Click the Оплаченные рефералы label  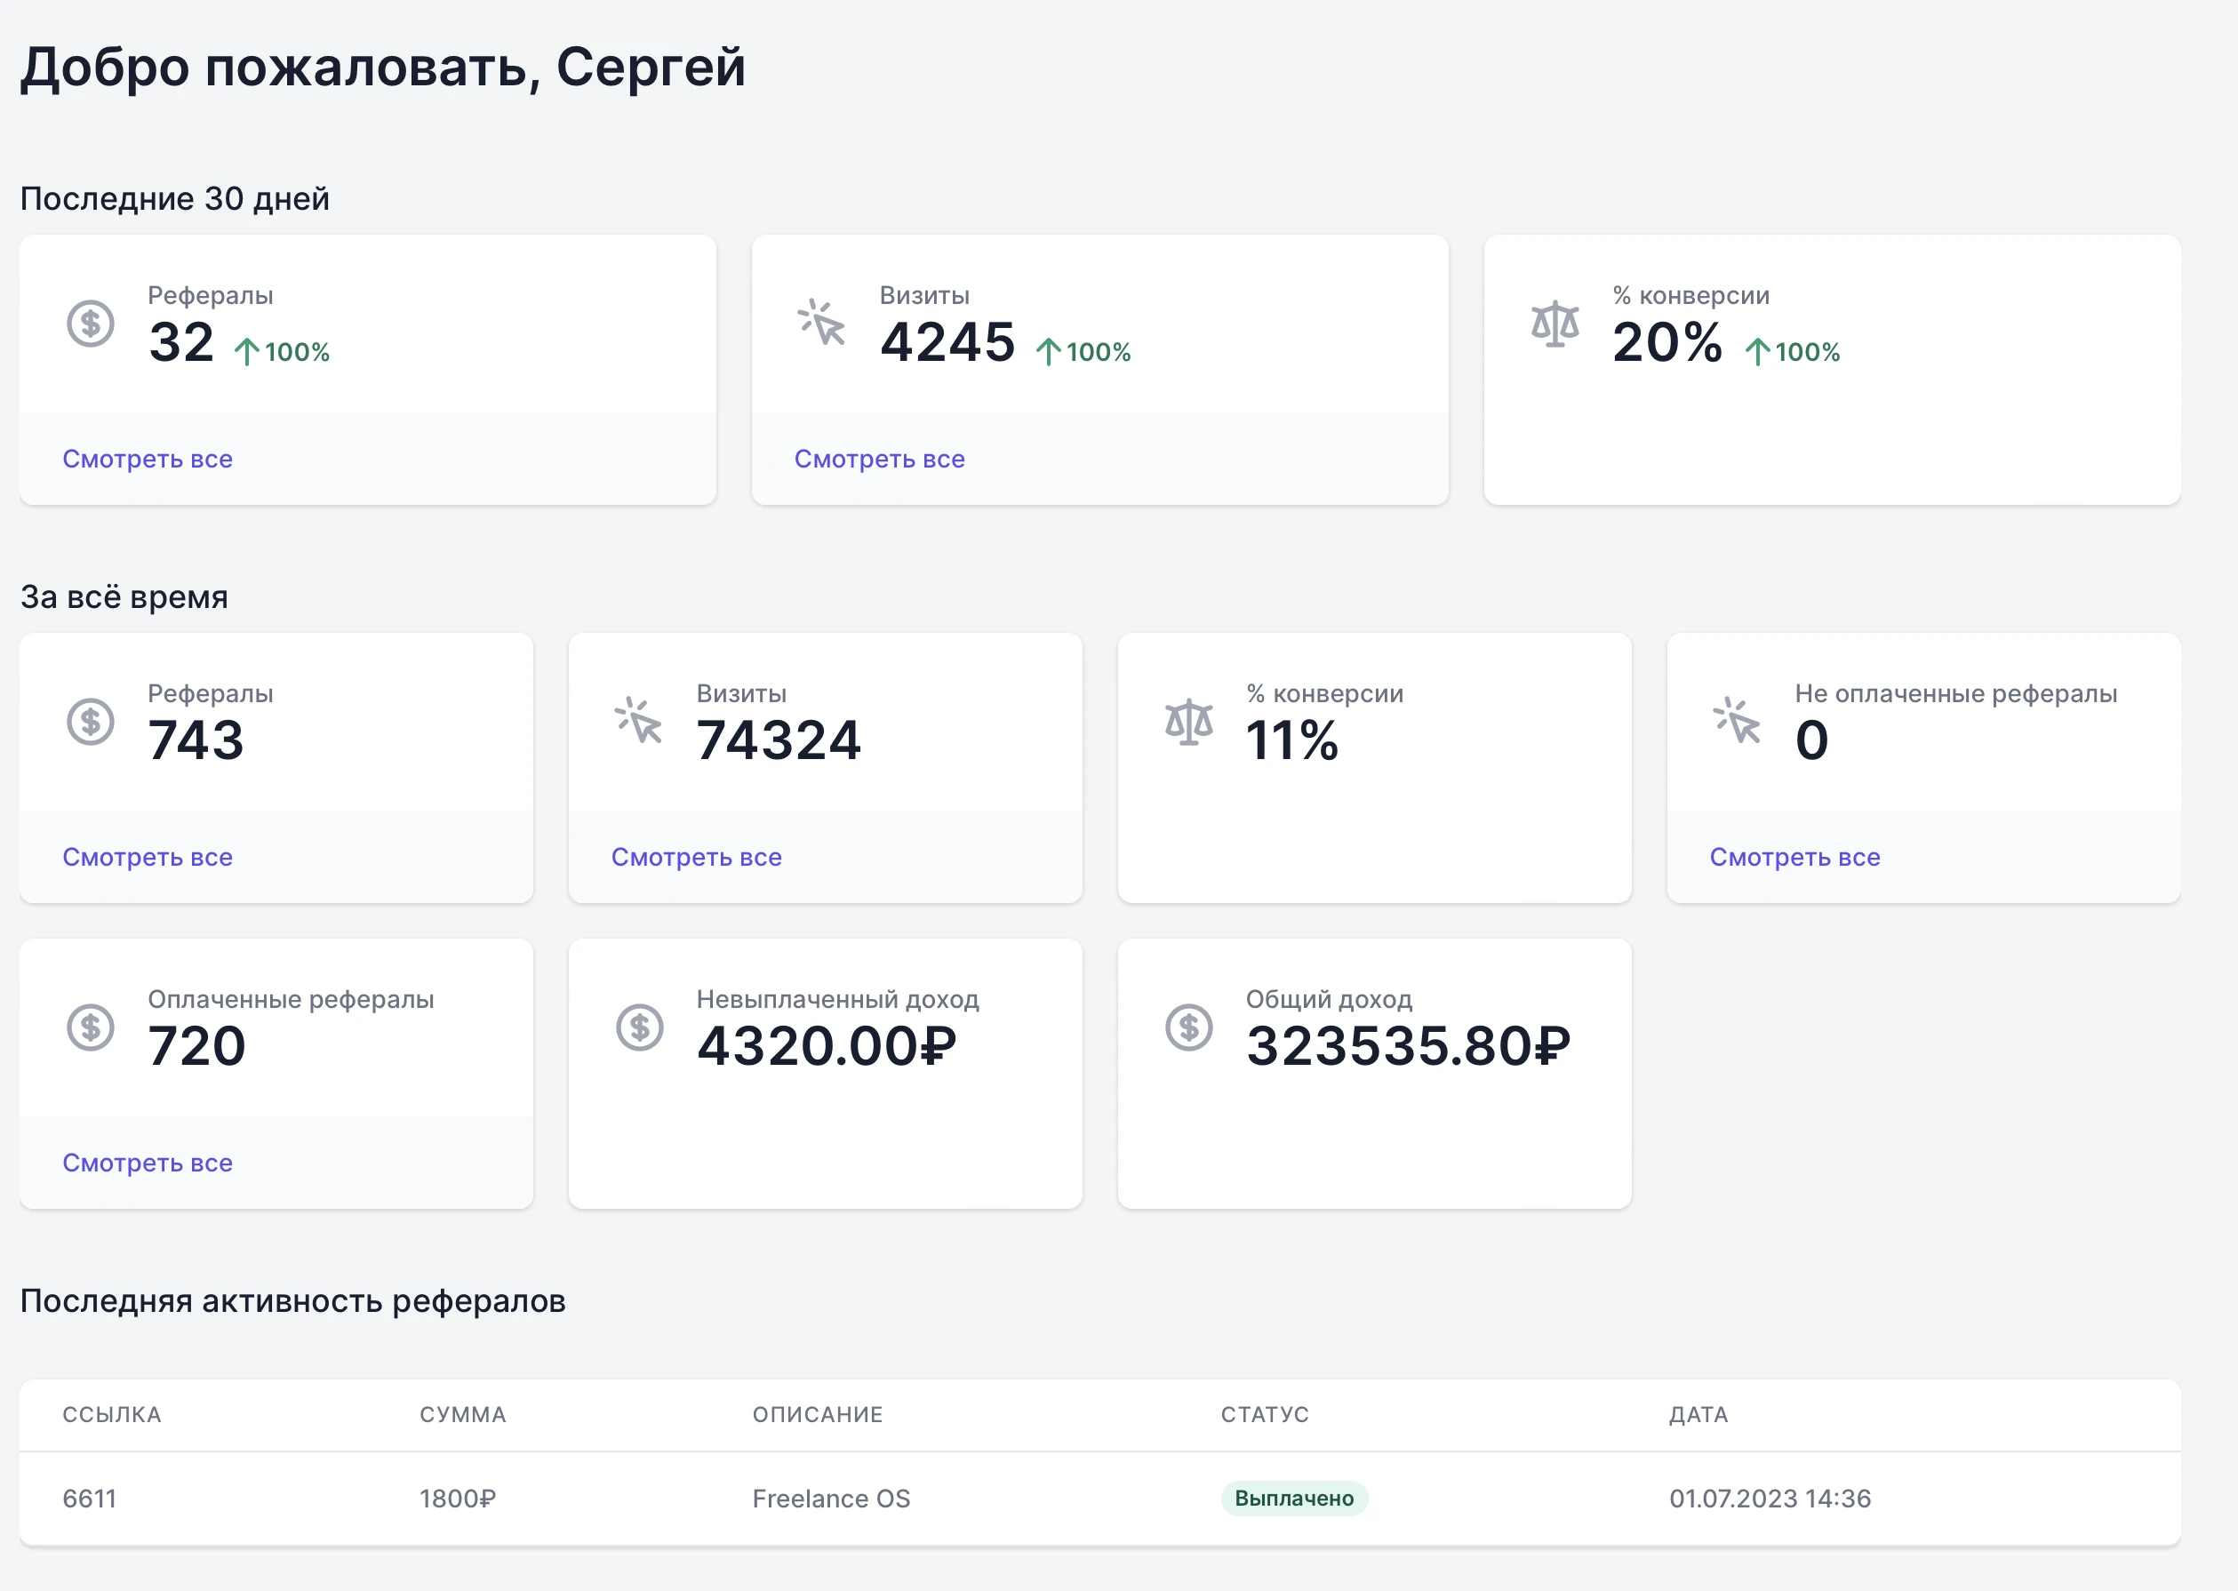pos(291,999)
